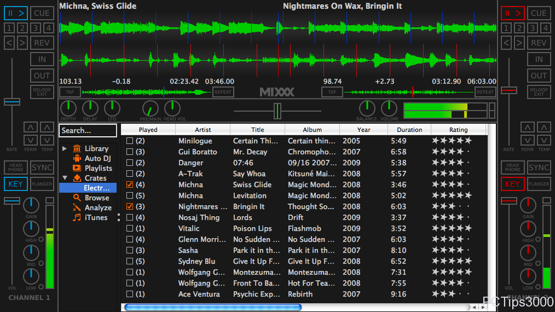555x312 pixels.
Task: Check played box for Sasha row
Action: click(x=130, y=250)
